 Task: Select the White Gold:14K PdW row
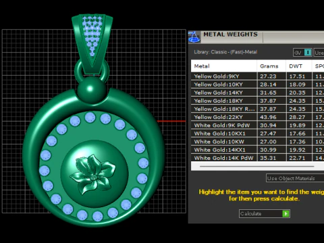(258, 158)
